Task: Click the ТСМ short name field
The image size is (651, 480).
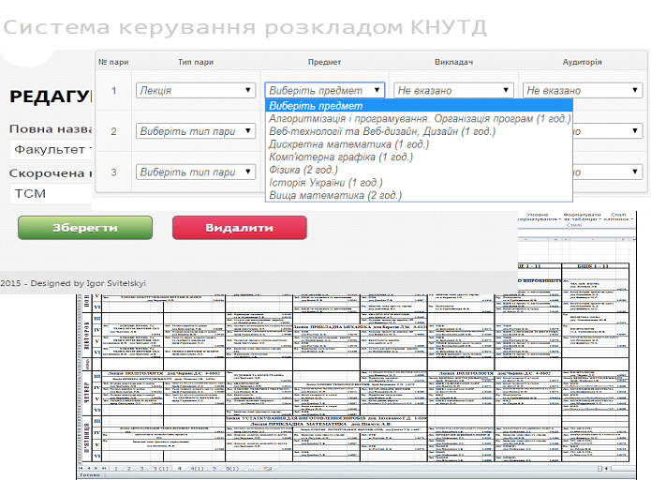Action: (52, 194)
